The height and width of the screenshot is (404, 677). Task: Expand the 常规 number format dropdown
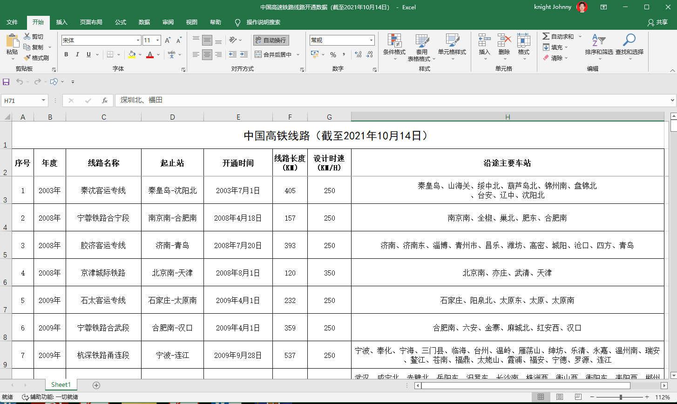pyautogui.click(x=371, y=40)
